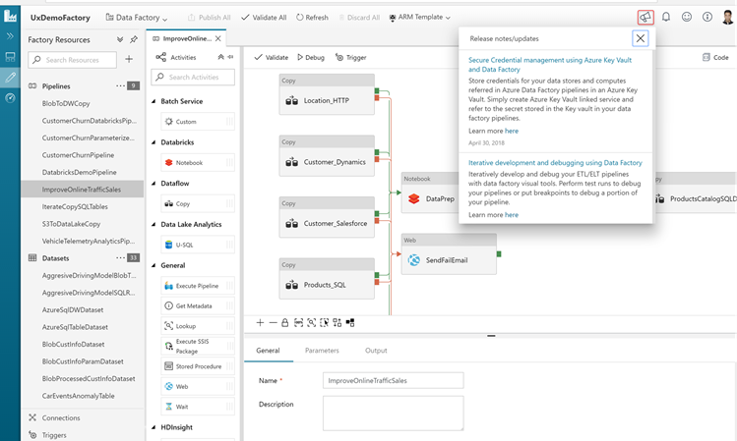
Task: Click the Search Resources field
Action: (73, 60)
